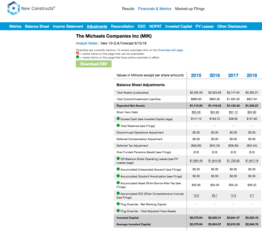Download the CSV file
262x231 pixels.
[94, 64]
